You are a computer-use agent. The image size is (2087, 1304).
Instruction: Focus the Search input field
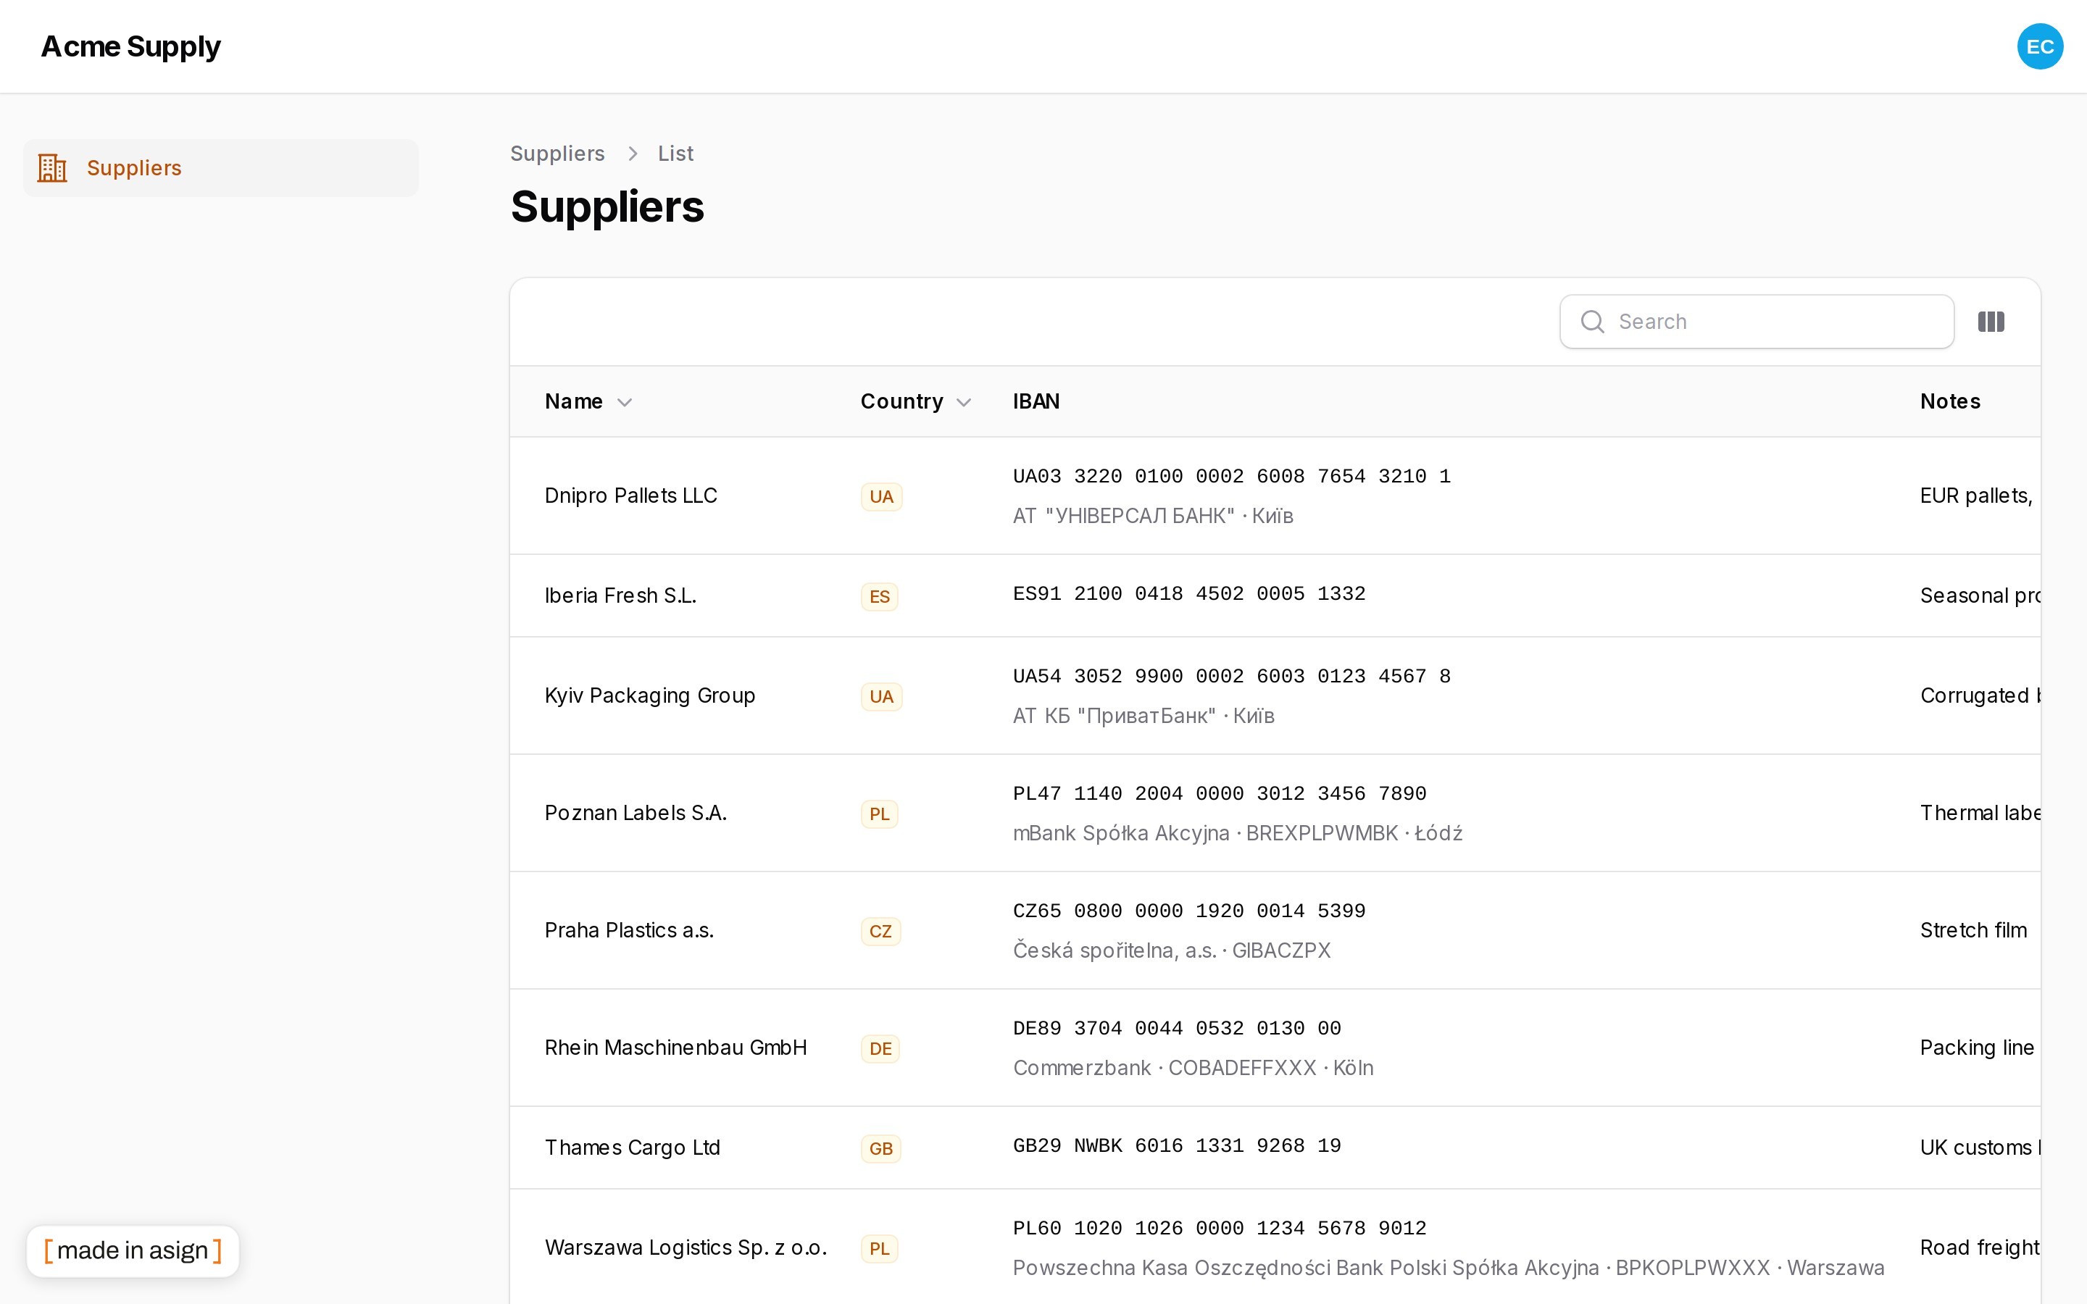click(x=1757, y=322)
